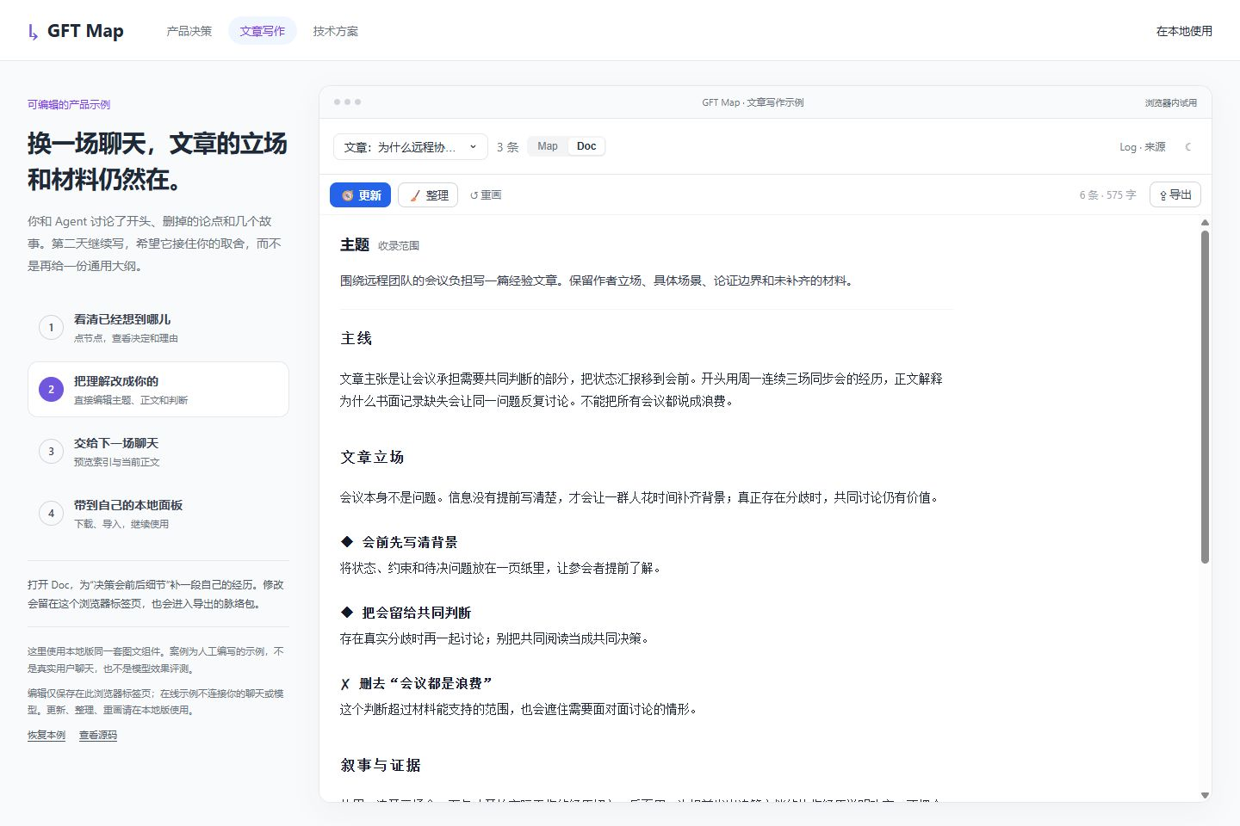Click the 更新 update button
The height and width of the screenshot is (826, 1240).
point(360,195)
